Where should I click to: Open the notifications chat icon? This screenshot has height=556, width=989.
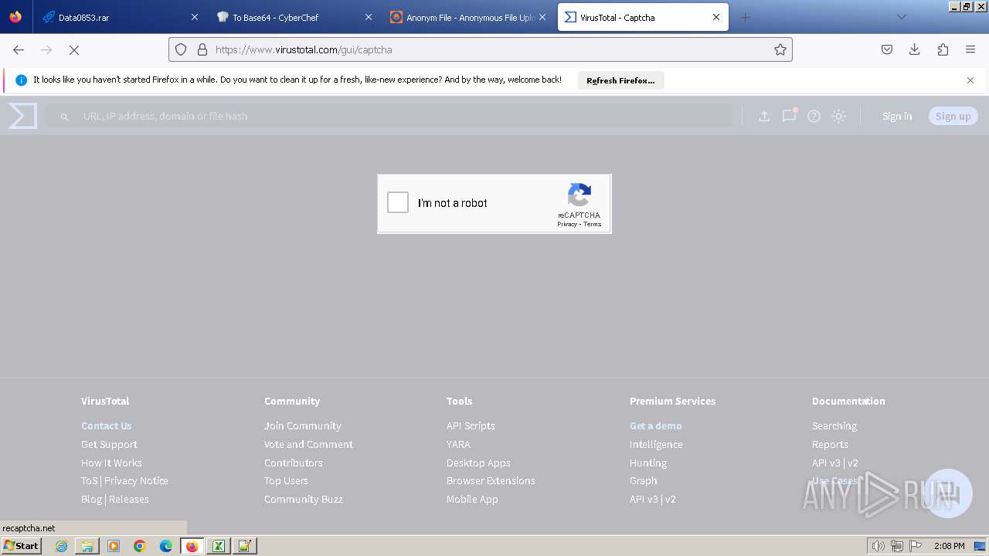coord(789,116)
